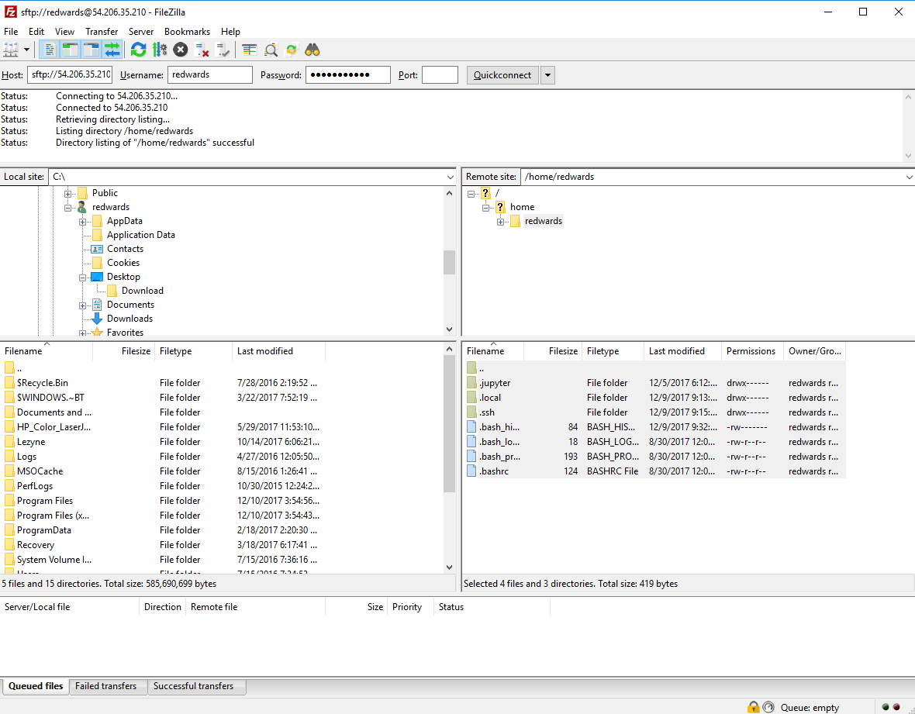Image resolution: width=915 pixels, height=714 pixels.
Task: Toggle processing of the transfer queue
Action: pos(159,50)
